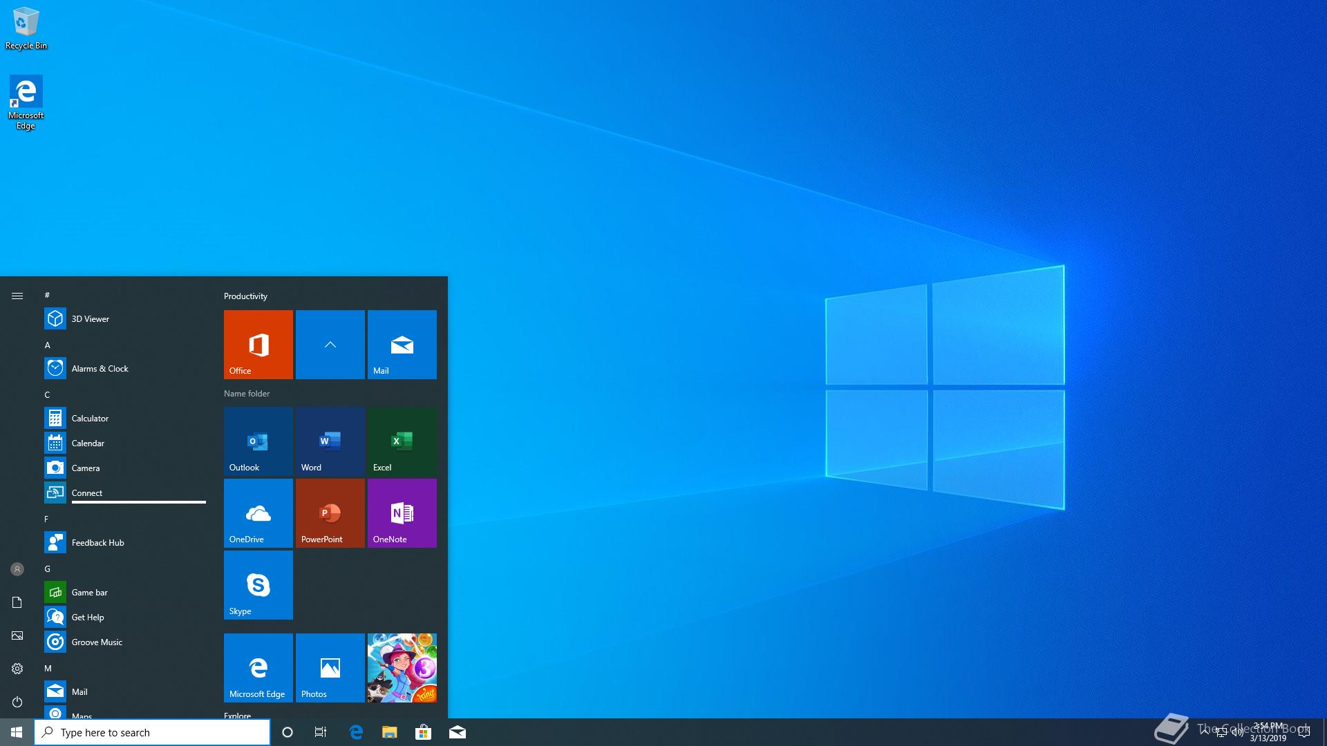Open Alarms & Clock app
The height and width of the screenshot is (746, 1327).
click(125, 368)
